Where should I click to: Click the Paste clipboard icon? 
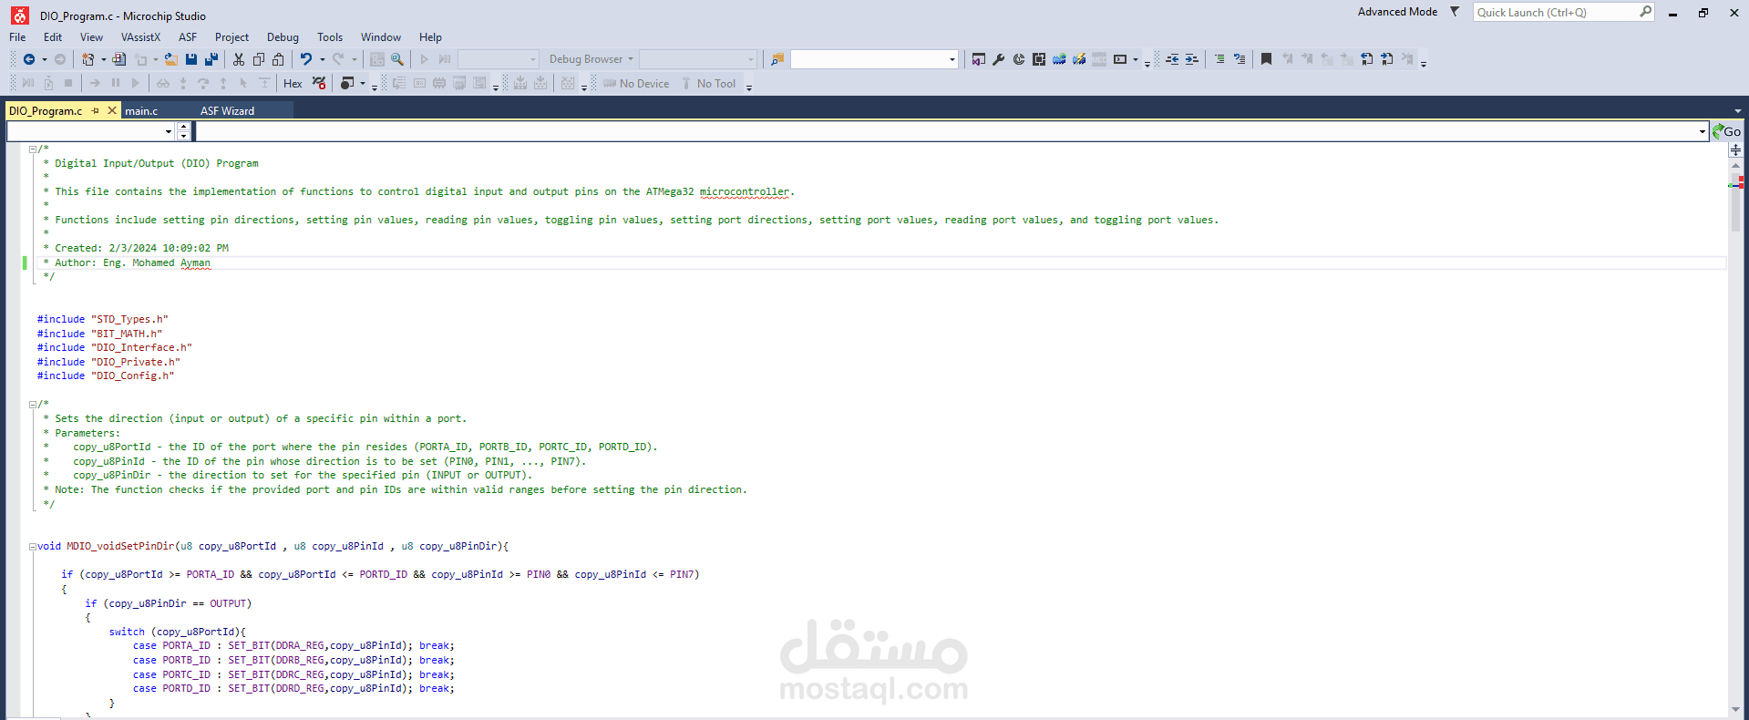[279, 59]
